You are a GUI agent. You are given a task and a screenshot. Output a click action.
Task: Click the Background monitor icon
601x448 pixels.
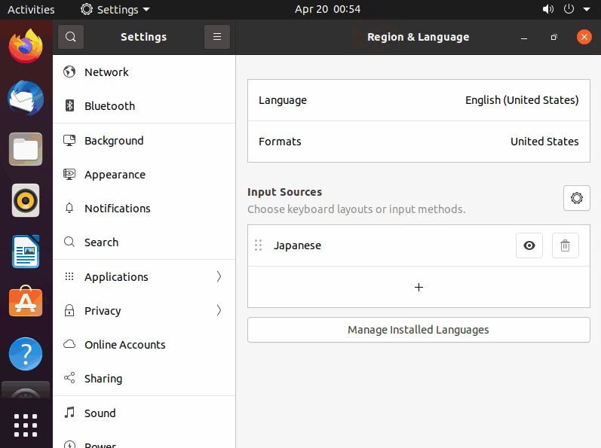[69, 140]
